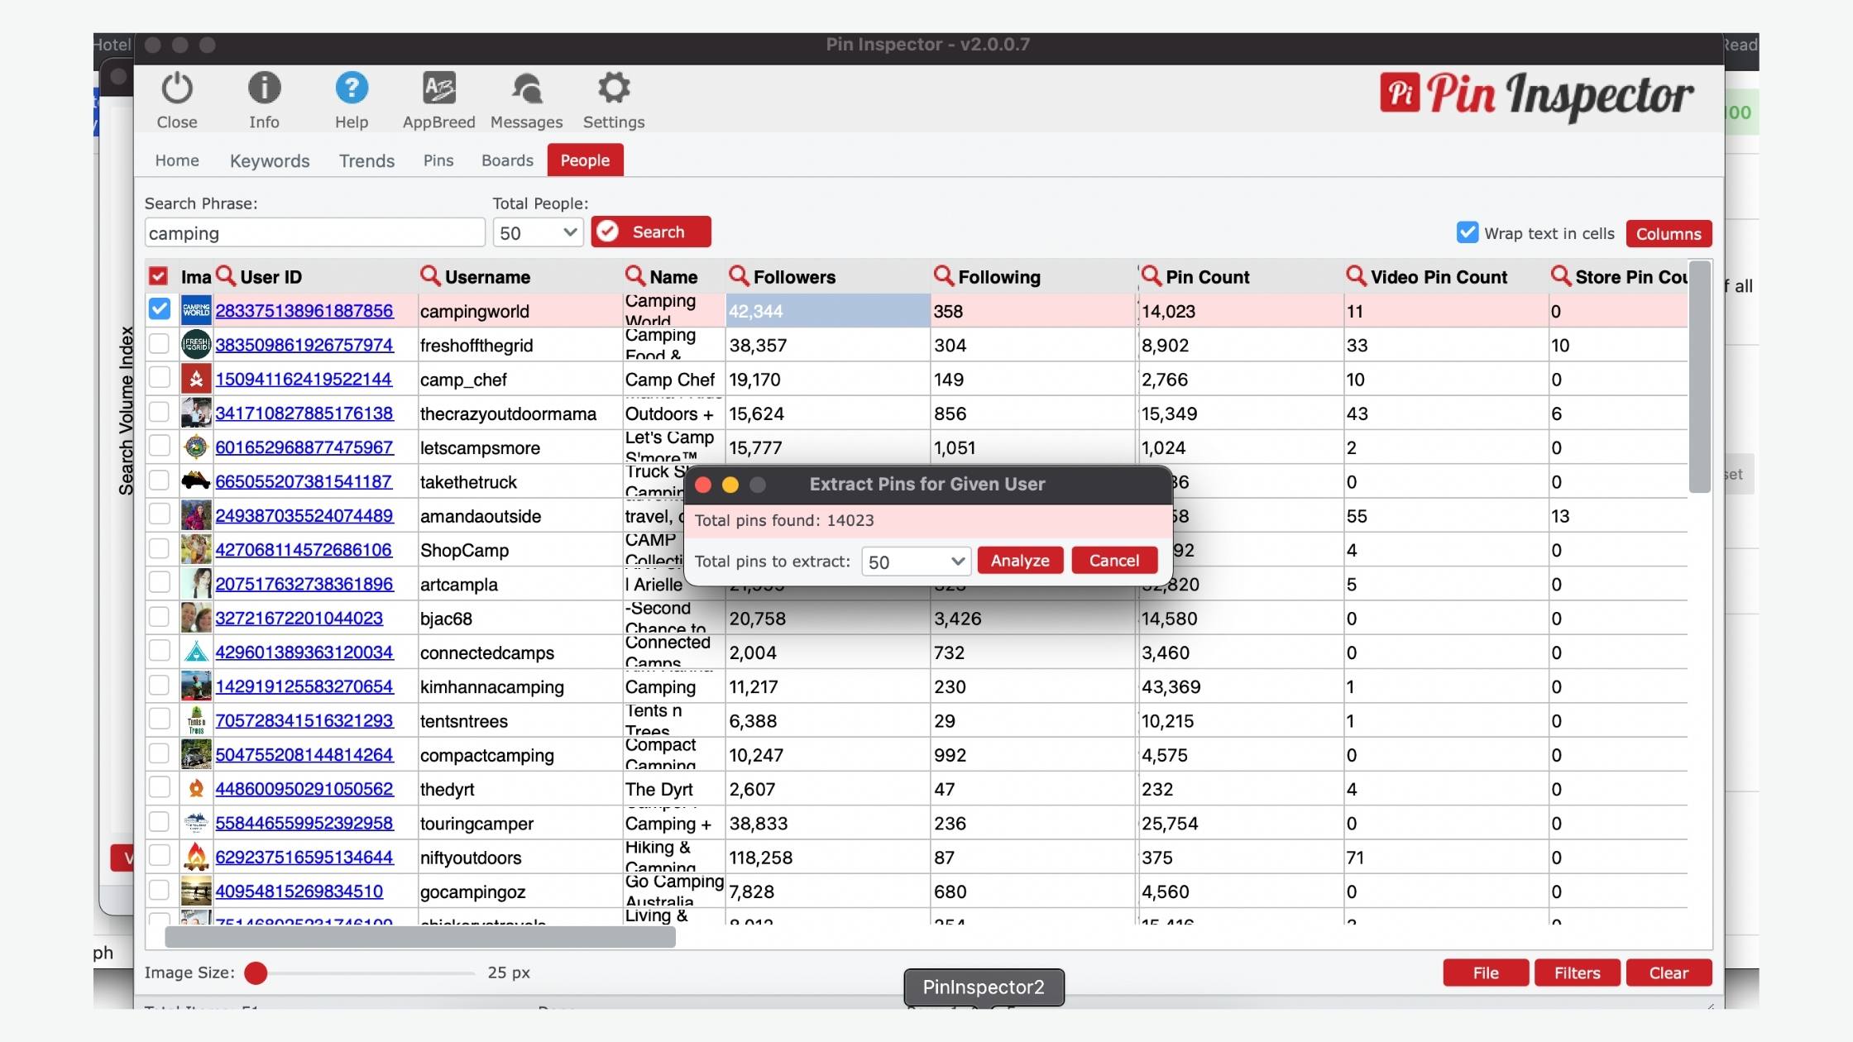Click the takethetruck profile thumbnail
Screen dimensions: 1853x1042
[x=196, y=480]
